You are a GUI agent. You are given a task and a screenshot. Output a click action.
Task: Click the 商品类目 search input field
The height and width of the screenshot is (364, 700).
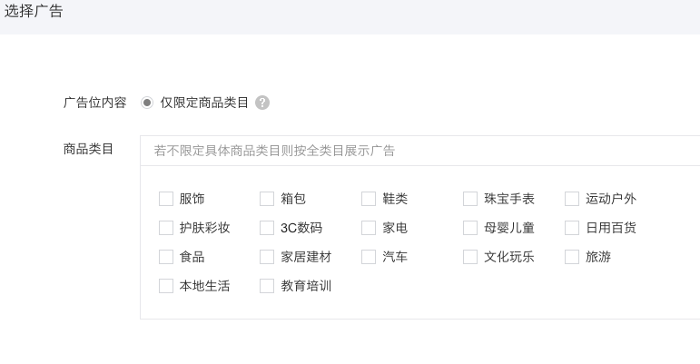click(418, 151)
